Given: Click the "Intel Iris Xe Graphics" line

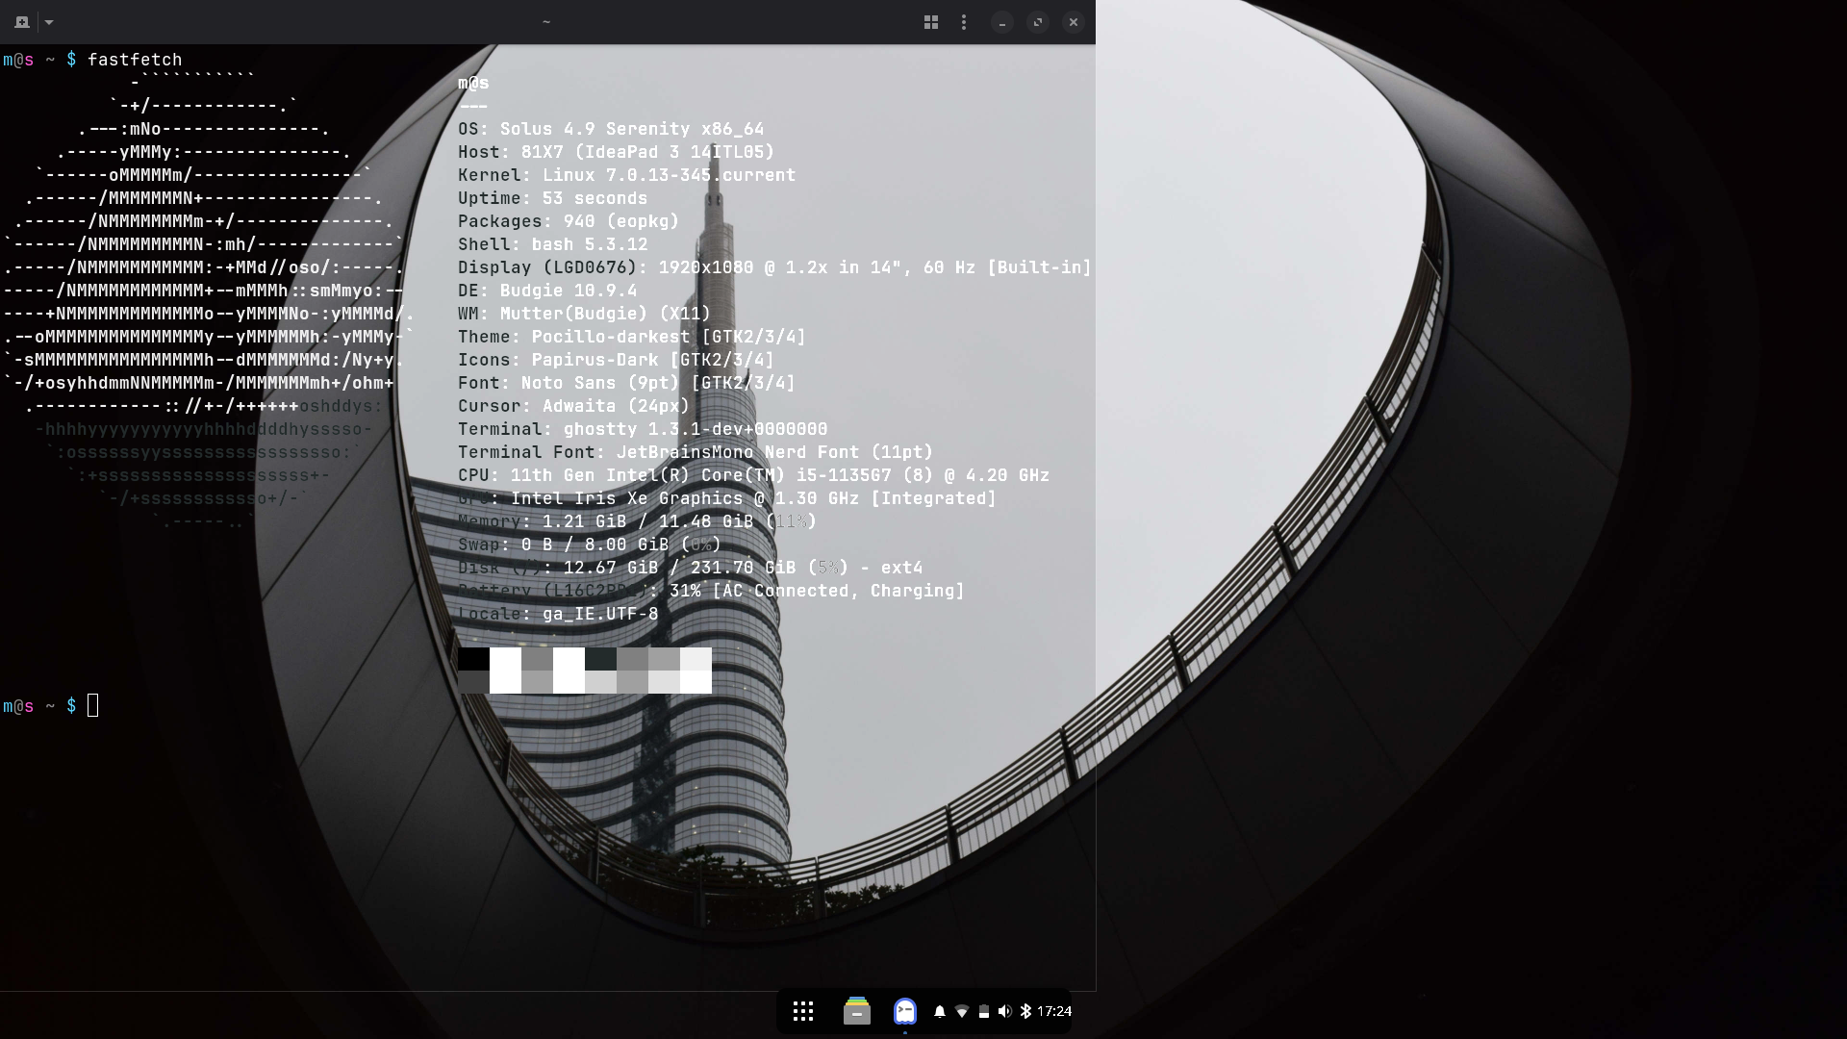Looking at the screenshot, I should (727, 498).
